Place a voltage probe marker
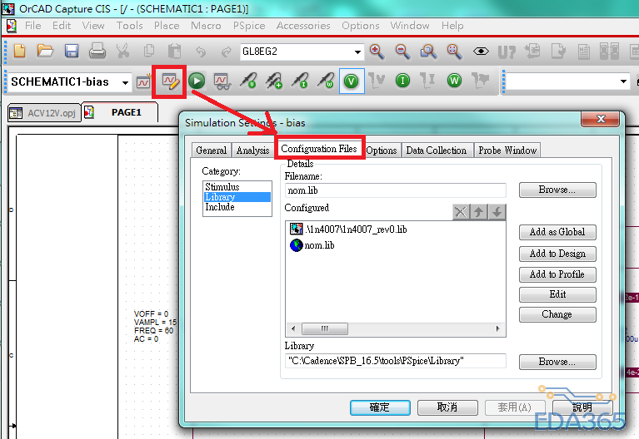Viewport: 639px width, 439px height. coord(248,81)
